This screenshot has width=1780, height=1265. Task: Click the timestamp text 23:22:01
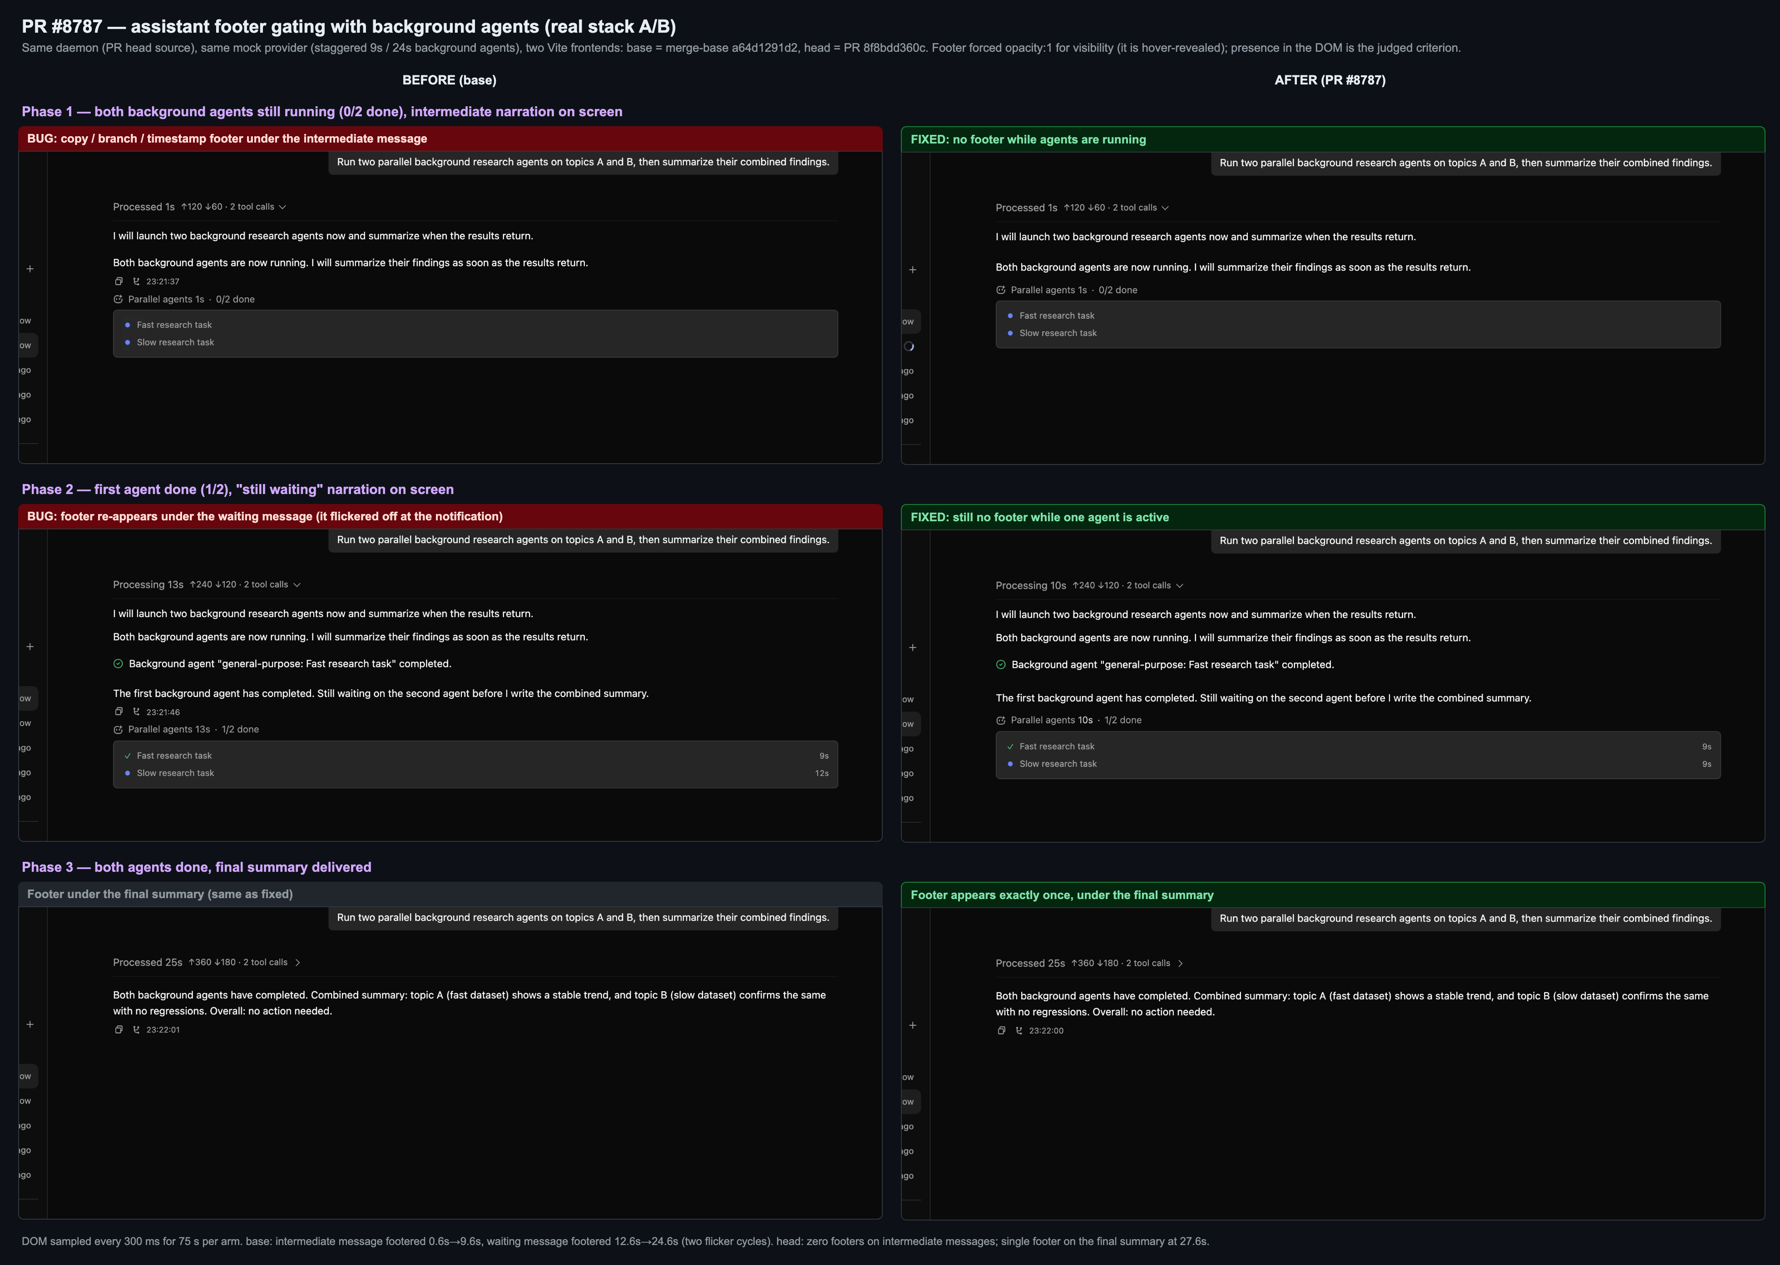point(163,1029)
